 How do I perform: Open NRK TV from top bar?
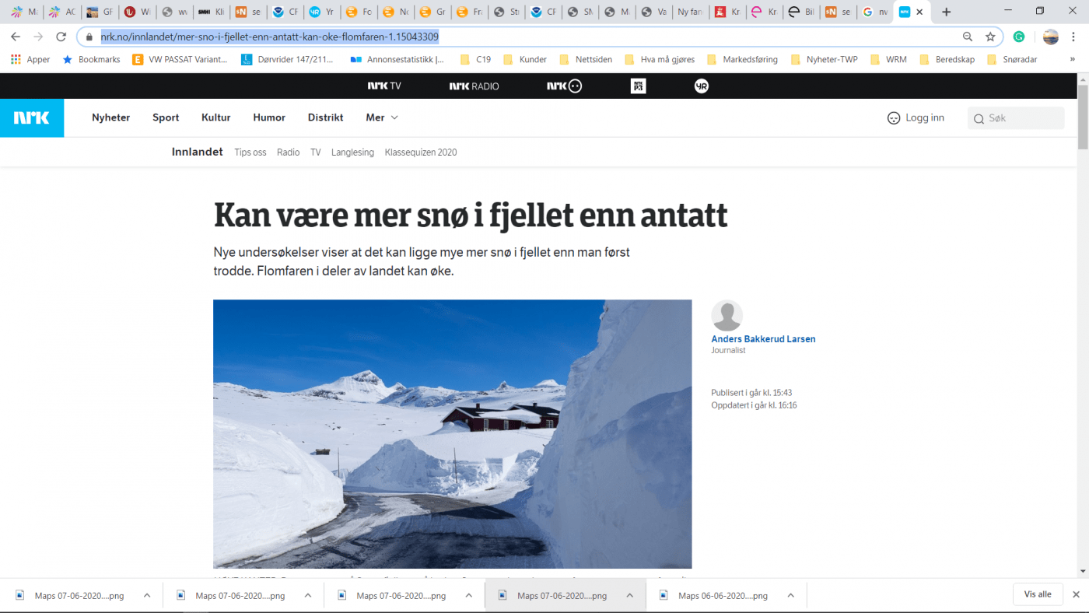coord(384,86)
